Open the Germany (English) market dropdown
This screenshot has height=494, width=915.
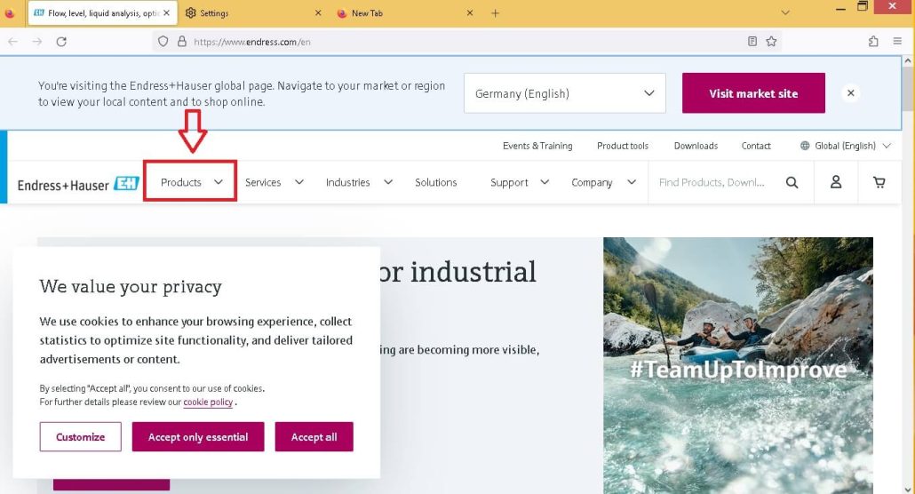coord(564,93)
